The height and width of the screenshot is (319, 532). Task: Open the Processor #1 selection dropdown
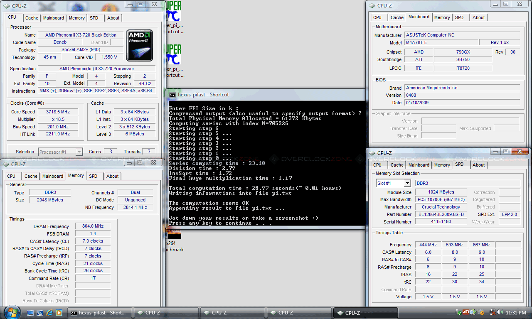pos(79,152)
